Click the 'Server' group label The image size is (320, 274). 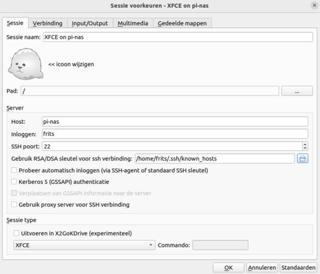coord(15,108)
